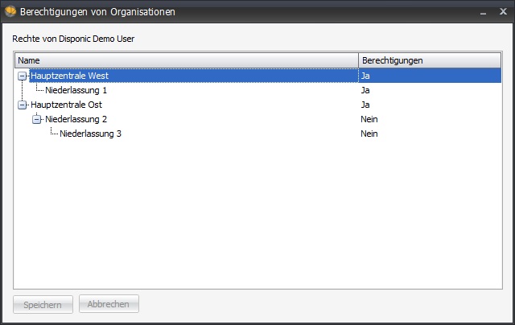
Task: Toggle the Ja permission for Hauptzentrale Ost
Action: click(365, 105)
